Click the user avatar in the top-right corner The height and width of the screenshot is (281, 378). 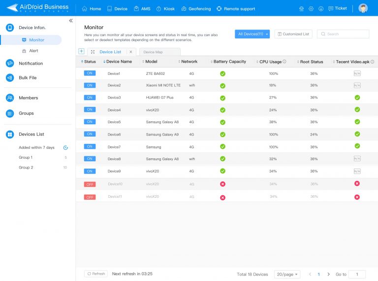363,8
